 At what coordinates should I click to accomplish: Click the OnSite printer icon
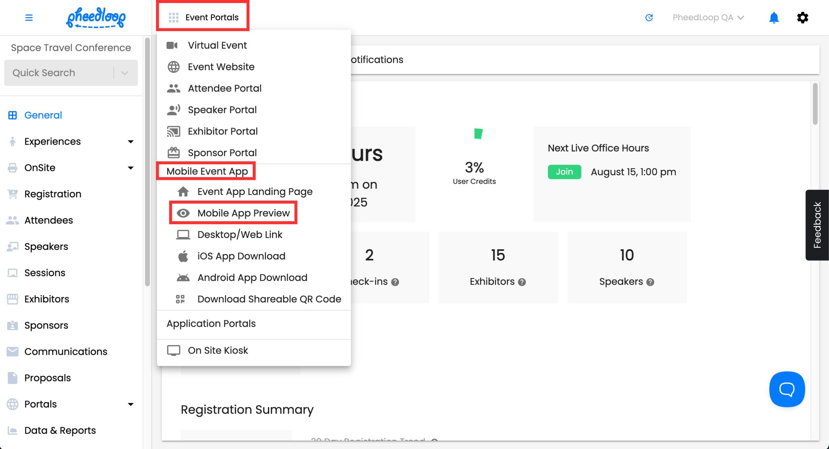coord(13,168)
